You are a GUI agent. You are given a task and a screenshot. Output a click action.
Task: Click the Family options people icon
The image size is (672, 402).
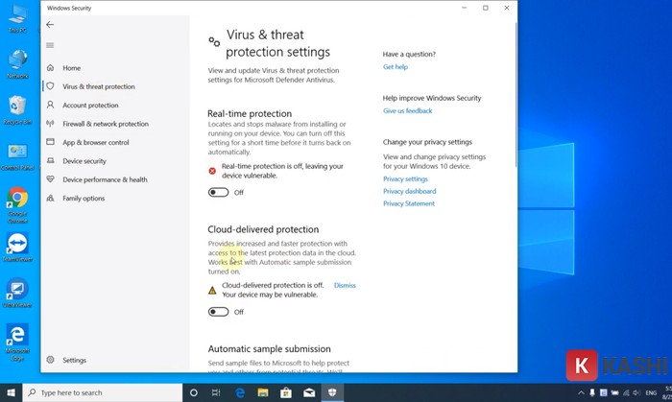pos(50,198)
